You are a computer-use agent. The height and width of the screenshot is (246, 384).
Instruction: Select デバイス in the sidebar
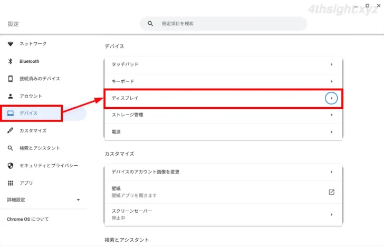(x=43, y=113)
